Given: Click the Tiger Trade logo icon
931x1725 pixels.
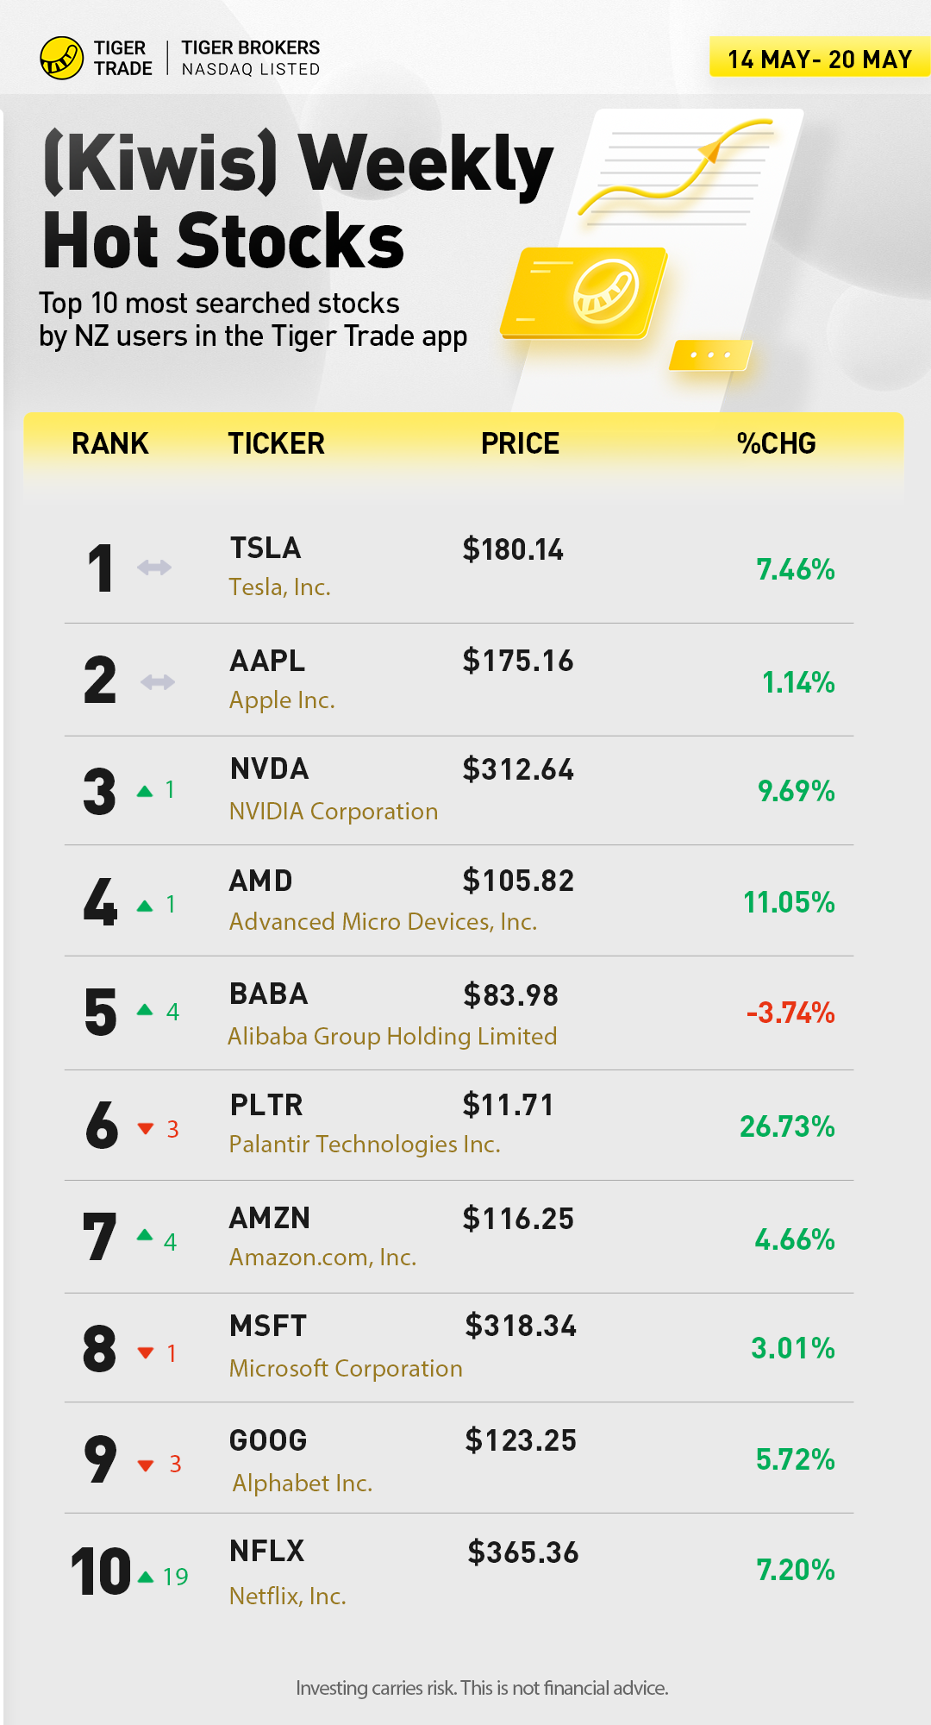Looking at the screenshot, I should pyautogui.click(x=61, y=58).
